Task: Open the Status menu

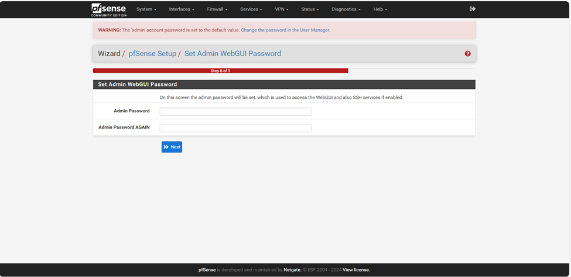Action: (310, 9)
